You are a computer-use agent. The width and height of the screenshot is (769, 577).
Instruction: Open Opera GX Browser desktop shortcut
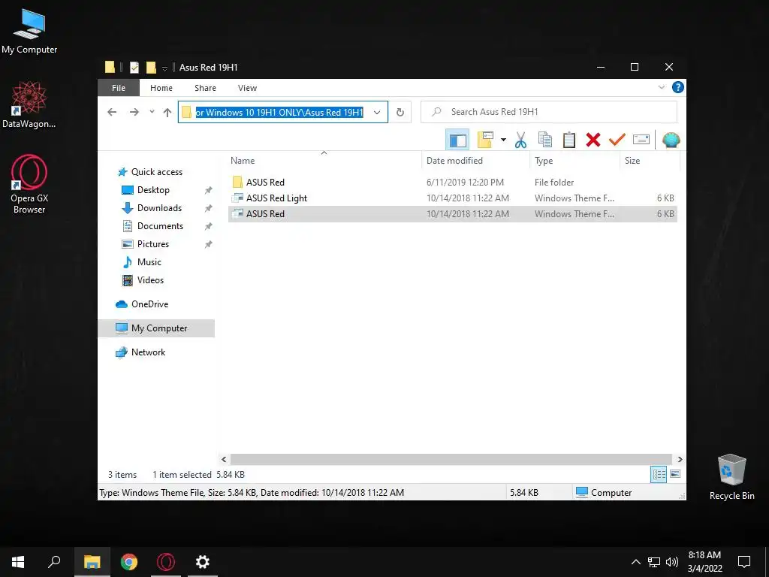point(29,185)
